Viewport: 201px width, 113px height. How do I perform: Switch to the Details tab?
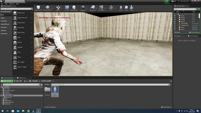coord(177,36)
